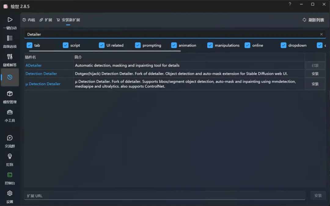The width and height of the screenshot is (330, 206).
Task: Uncheck the script filter checkbox
Action: (x=65, y=45)
